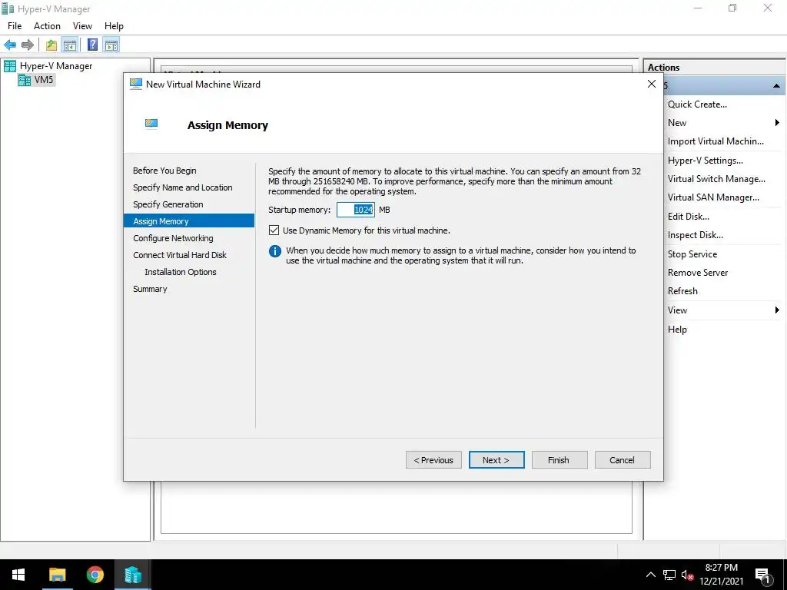Open the Action menu

coord(47,26)
